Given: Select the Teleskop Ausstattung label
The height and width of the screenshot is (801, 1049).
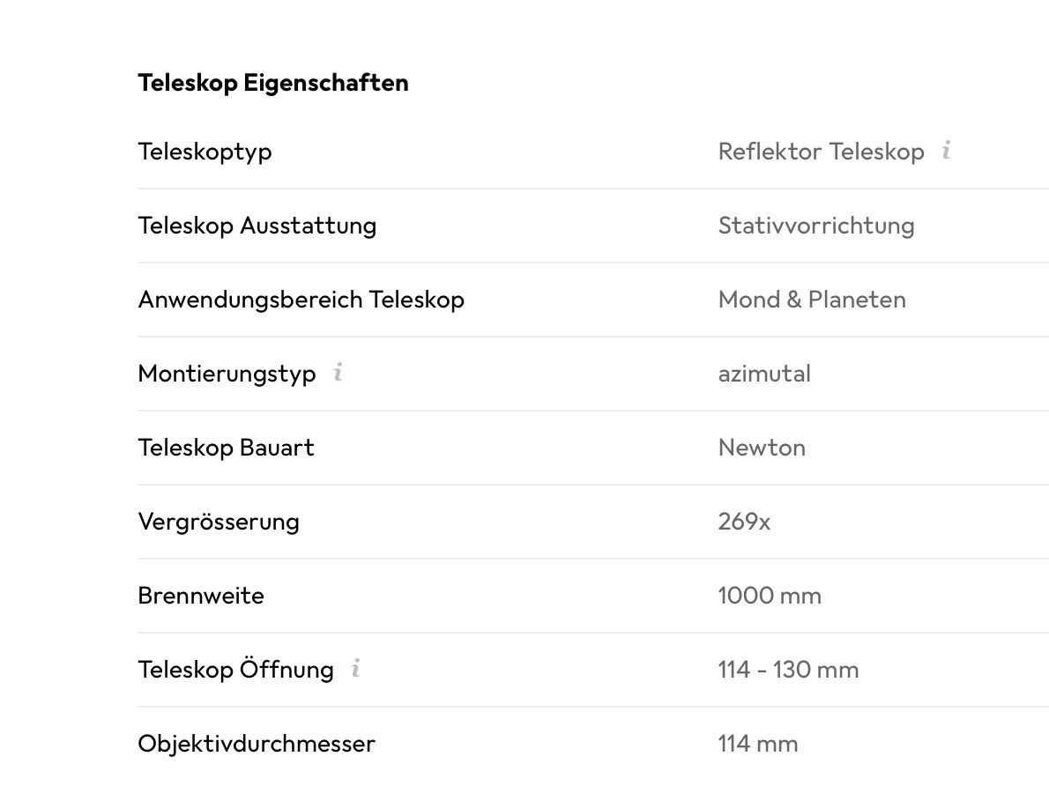Looking at the screenshot, I should [x=257, y=226].
